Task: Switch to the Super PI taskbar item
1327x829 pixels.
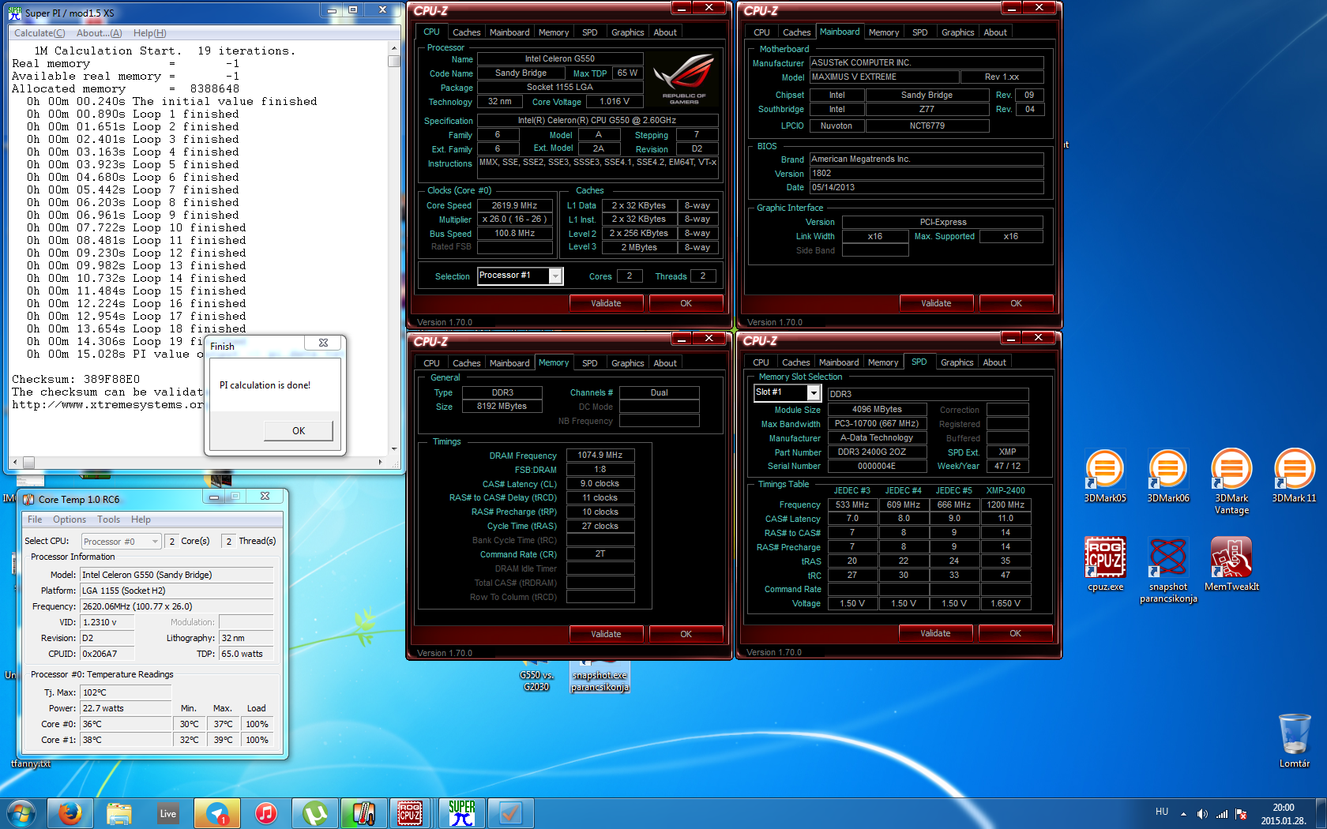Action: coord(461,813)
